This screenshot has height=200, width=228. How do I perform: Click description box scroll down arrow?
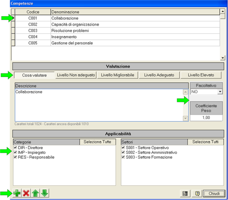[x=185, y=119]
